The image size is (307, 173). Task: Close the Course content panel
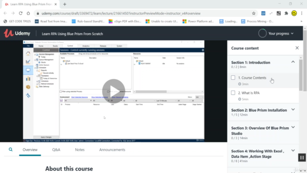tap(297, 48)
